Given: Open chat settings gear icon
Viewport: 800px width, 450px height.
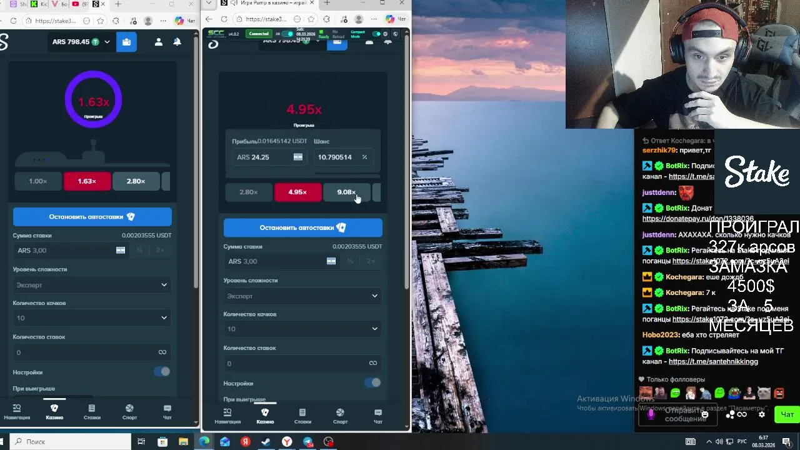Looking at the screenshot, I should coord(761,414).
